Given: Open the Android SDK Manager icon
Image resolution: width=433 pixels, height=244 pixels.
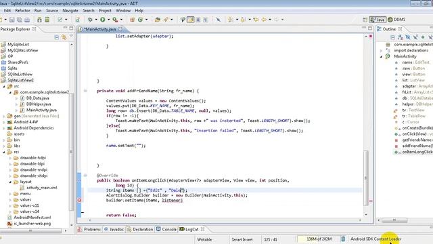Looking at the screenshot, I should tap(39, 20).
